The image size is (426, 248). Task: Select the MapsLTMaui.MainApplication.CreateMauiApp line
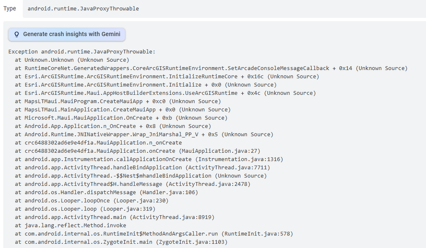point(122,109)
